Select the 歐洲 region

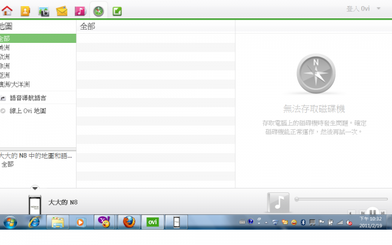5,57
